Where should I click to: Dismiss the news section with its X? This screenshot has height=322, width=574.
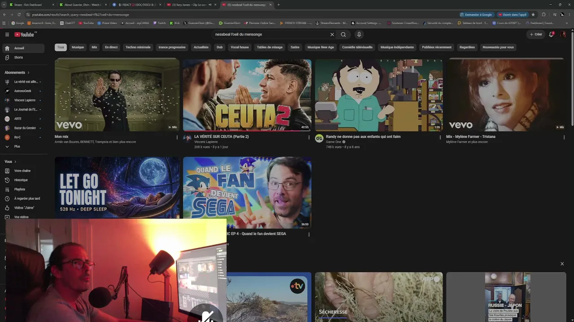(562, 264)
